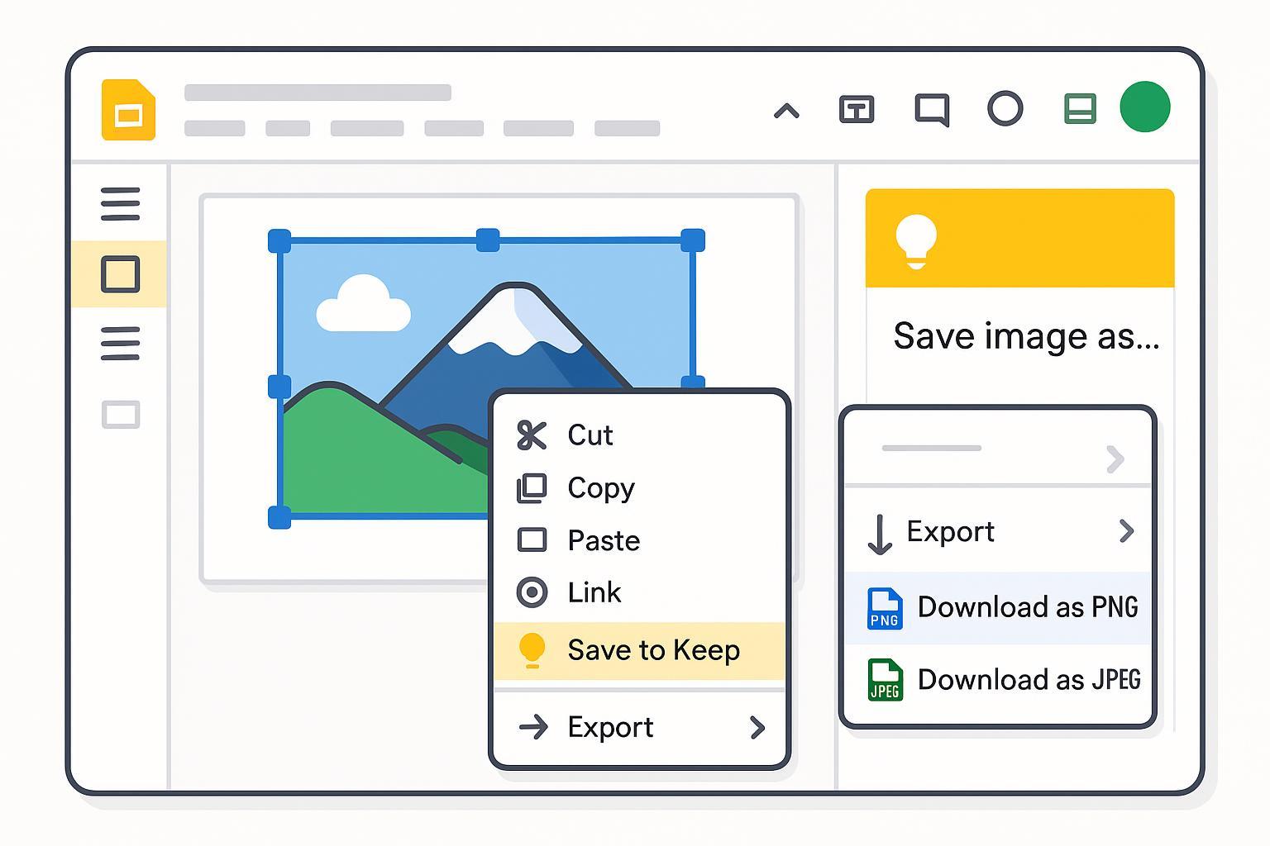1270x846 pixels.
Task: Click the Keep lightbulb icon in yellow header
Action: point(916,240)
